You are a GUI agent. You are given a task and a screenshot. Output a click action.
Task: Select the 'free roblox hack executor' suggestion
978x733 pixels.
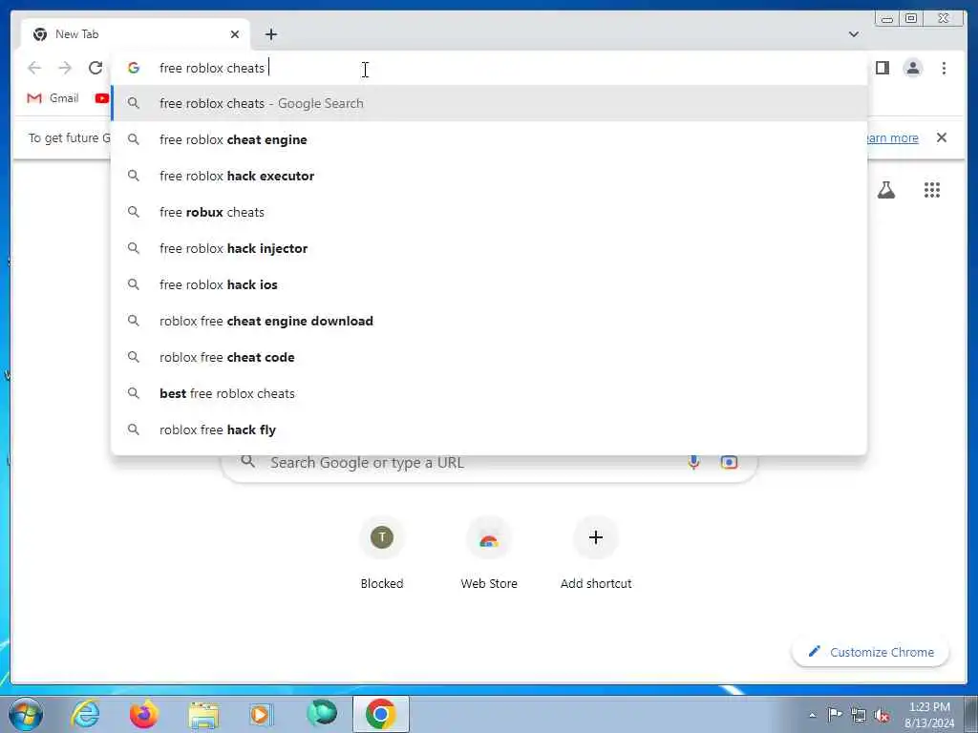[x=489, y=176]
